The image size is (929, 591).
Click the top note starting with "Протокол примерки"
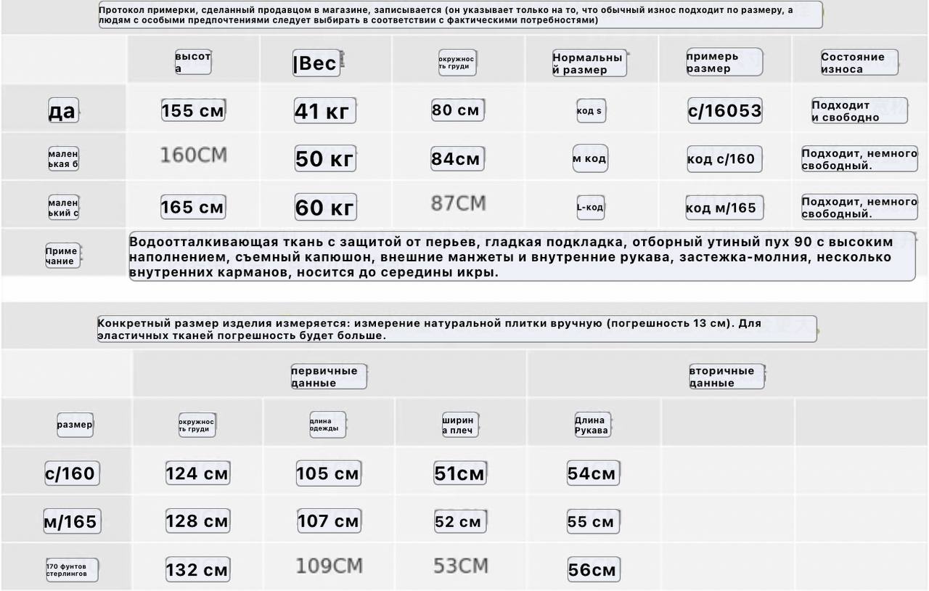coord(460,15)
